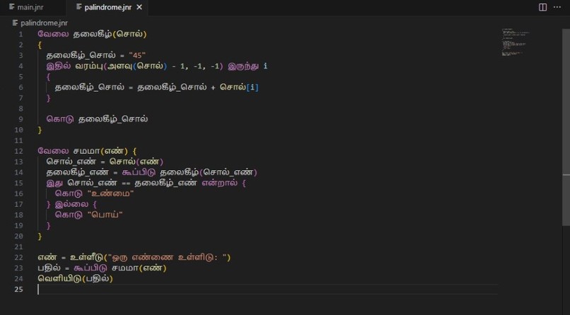
Task: Click line number 1 in the gutter
Action: coord(21,34)
